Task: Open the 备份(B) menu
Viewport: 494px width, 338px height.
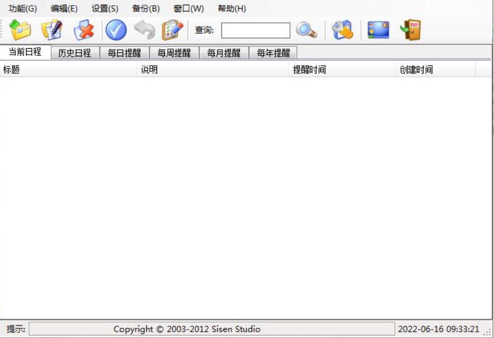Action: tap(146, 9)
